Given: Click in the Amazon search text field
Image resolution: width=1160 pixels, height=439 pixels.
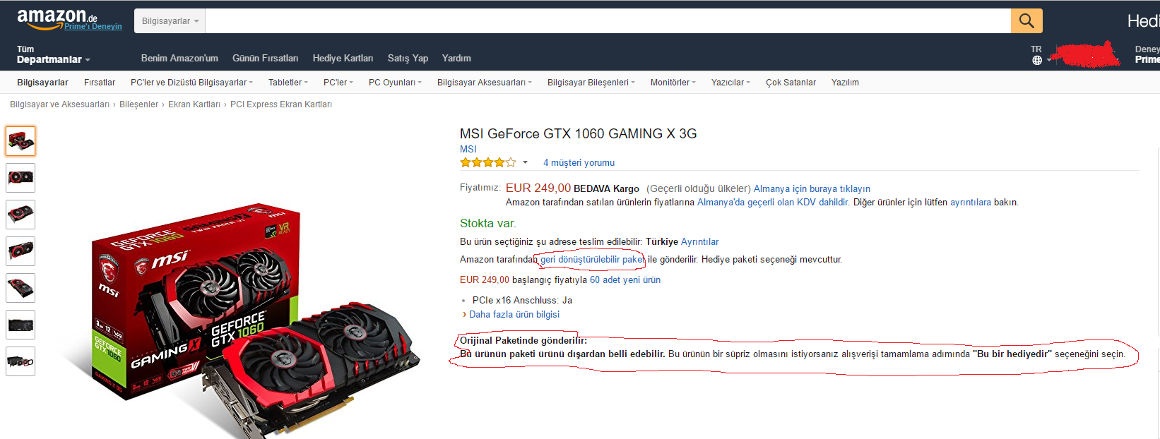Looking at the screenshot, I should (608, 21).
